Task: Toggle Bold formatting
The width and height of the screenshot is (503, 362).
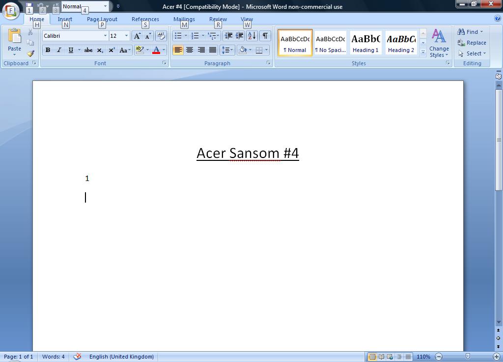Action: coord(48,50)
